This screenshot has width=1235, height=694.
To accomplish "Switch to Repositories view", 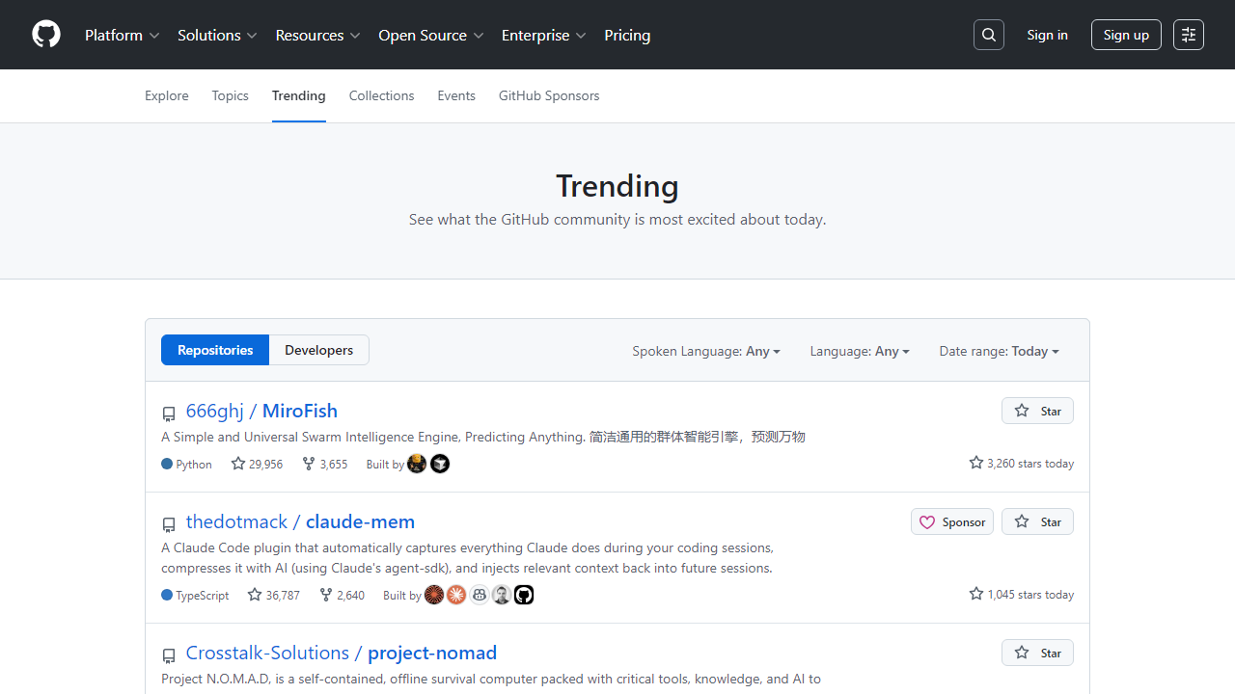I will 215,350.
